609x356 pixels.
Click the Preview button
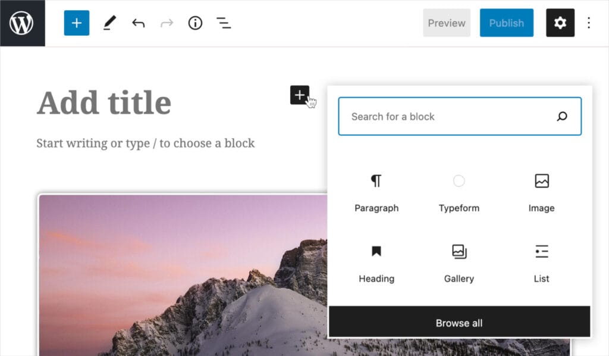(x=447, y=23)
